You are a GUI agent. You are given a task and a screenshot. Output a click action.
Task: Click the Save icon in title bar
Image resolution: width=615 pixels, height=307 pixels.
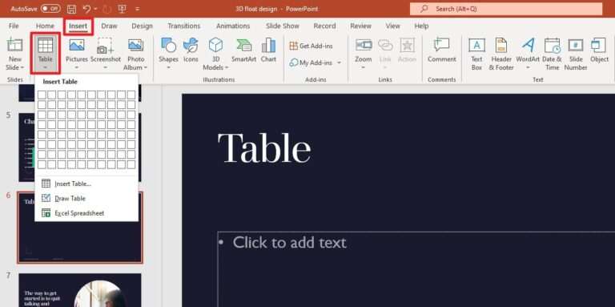tap(71, 9)
